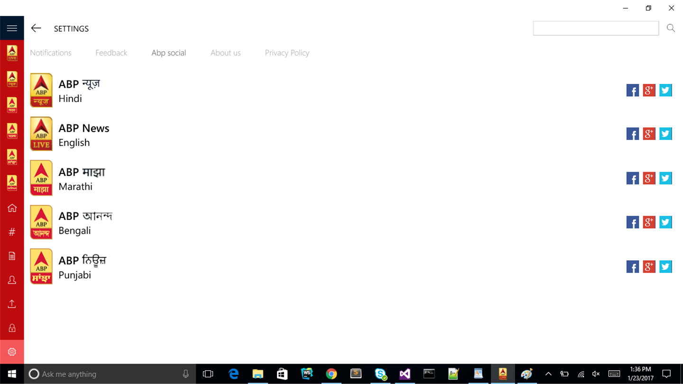Click the Cortana Ask me anything box
The height and width of the screenshot is (384, 683).
pyautogui.click(x=110, y=374)
